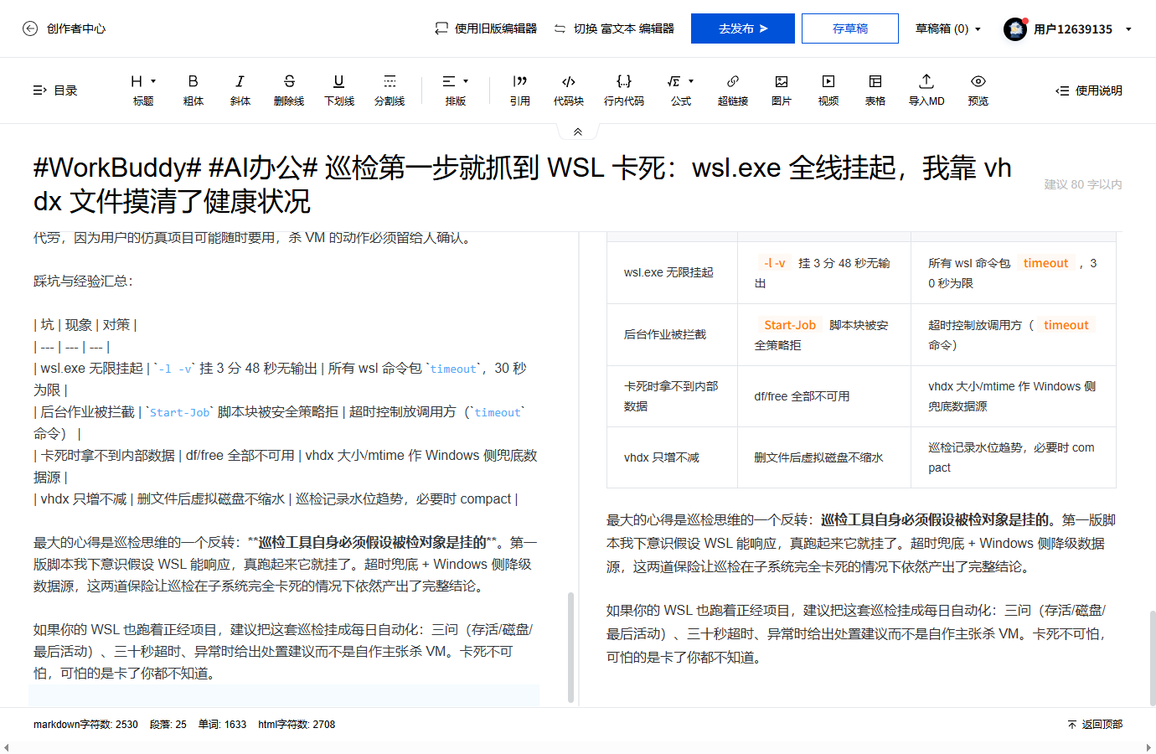This screenshot has height=754, width=1156.
Task: Apply 删除线 strikethrough formatting
Action: (x=289, y=90)
